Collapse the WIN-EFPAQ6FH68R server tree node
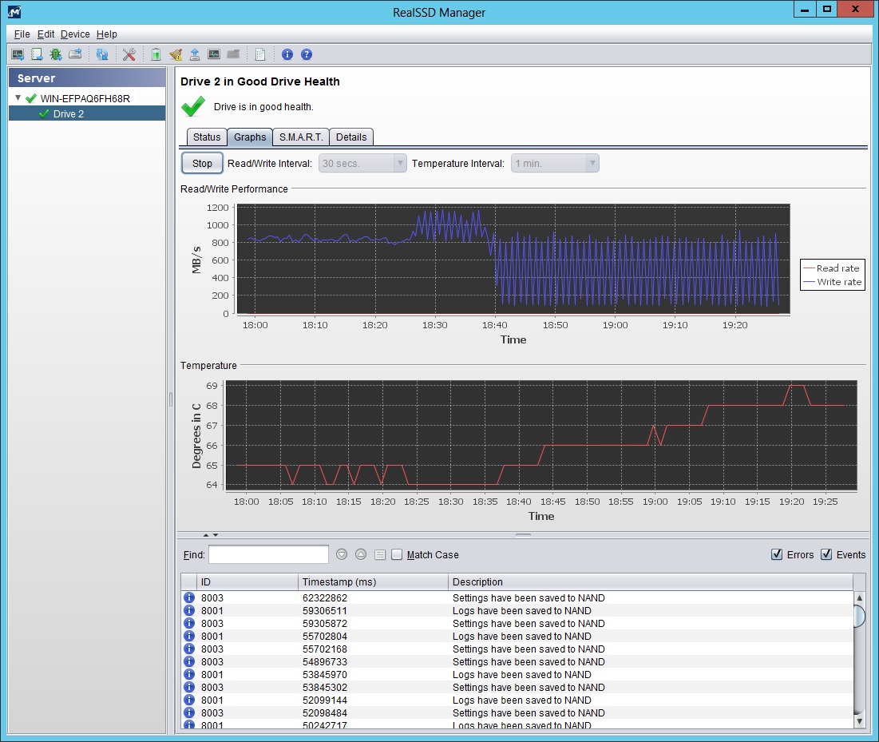 pyautogui.click(x=18, y=98)
